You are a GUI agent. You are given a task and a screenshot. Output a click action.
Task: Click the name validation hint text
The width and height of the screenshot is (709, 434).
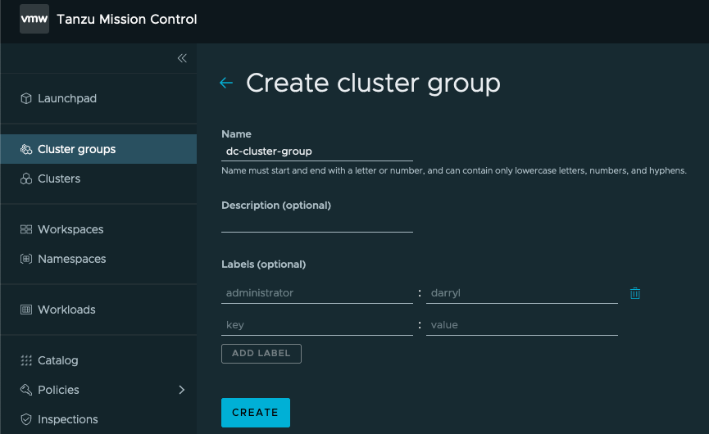tap(454, 170)
